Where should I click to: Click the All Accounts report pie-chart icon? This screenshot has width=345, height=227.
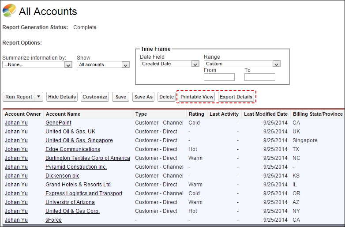(x=9, y=10)
